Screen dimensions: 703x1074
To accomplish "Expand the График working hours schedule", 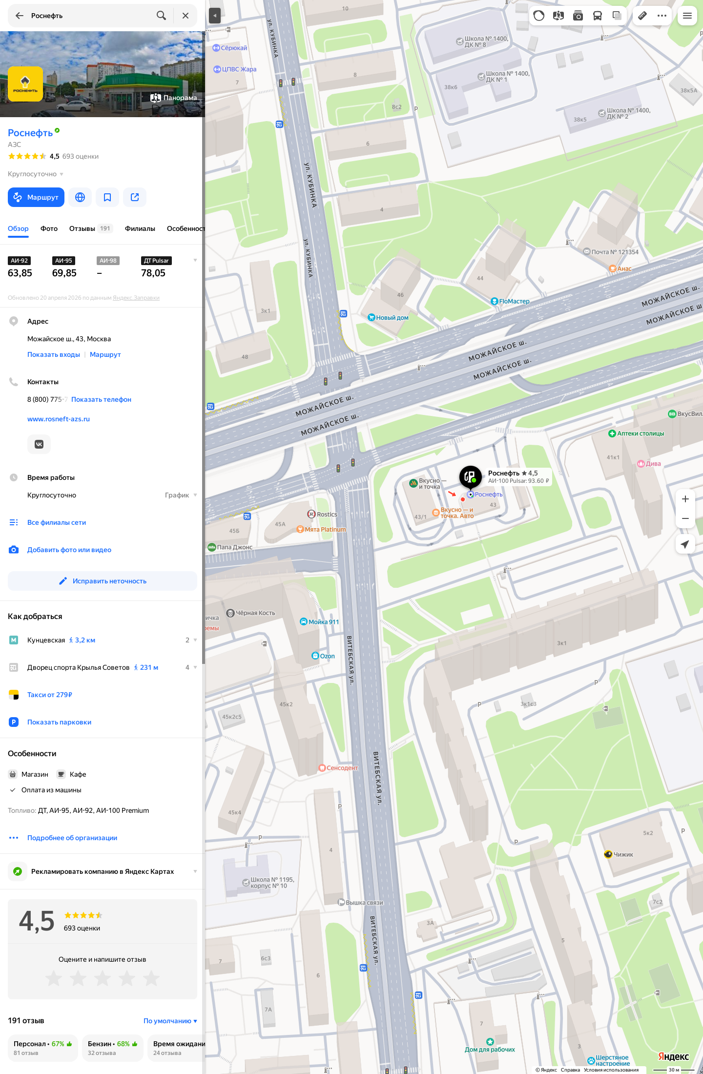I will [181, 495].
